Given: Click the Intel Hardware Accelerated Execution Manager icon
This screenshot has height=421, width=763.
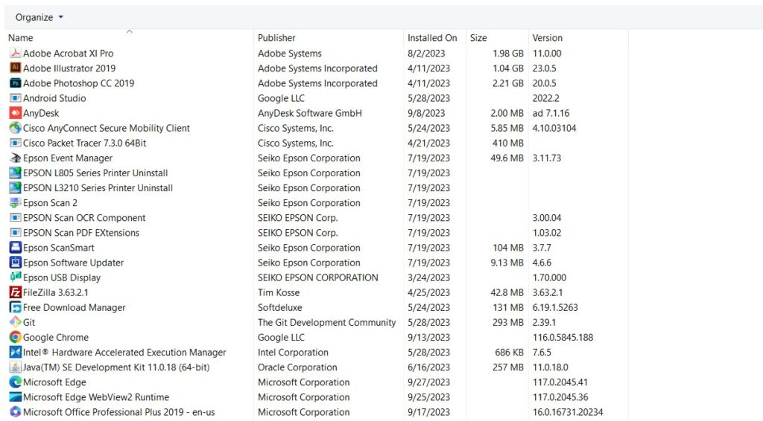Looking at the screenshot, I should click(16, 352).
